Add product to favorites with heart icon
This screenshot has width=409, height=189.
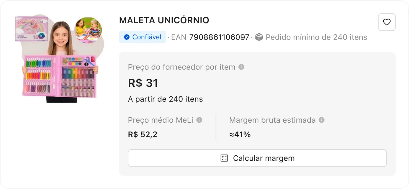click(387, 22)
